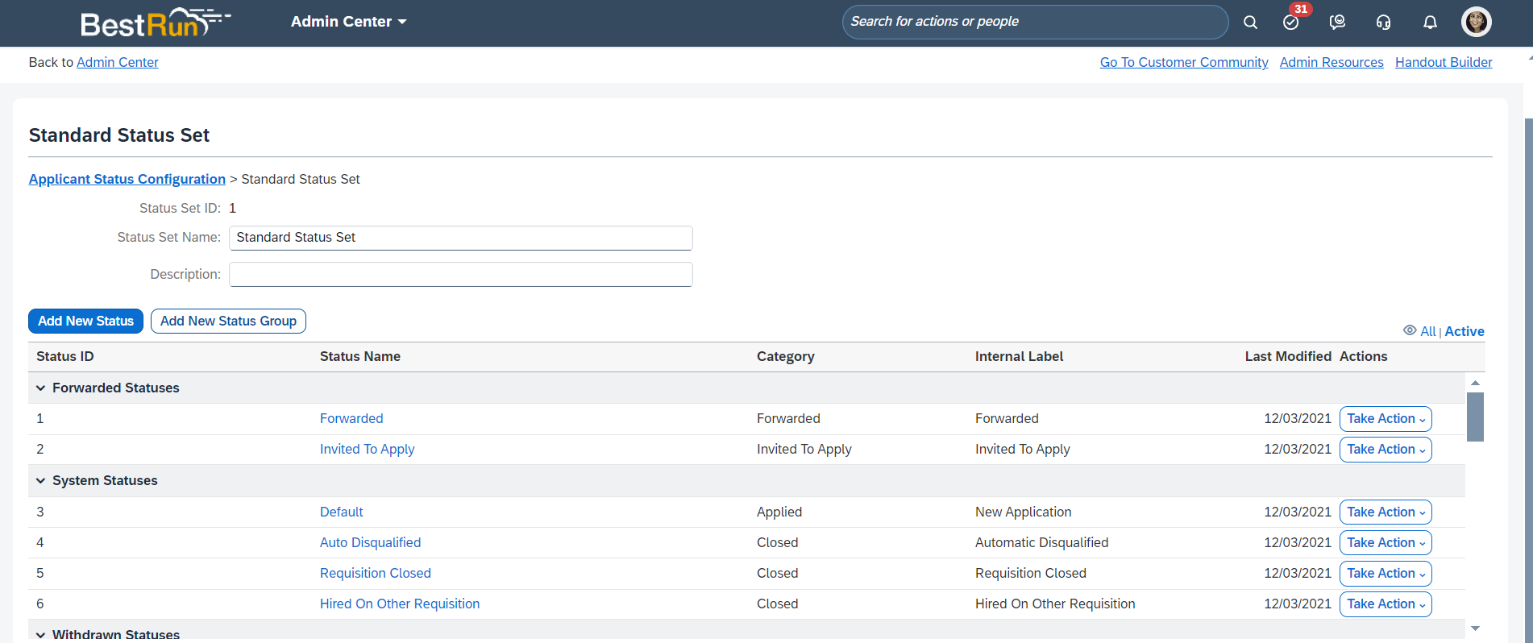
Task: Open Take Action dropdown for Auto Disqualified
Action: coord(1385,543)
